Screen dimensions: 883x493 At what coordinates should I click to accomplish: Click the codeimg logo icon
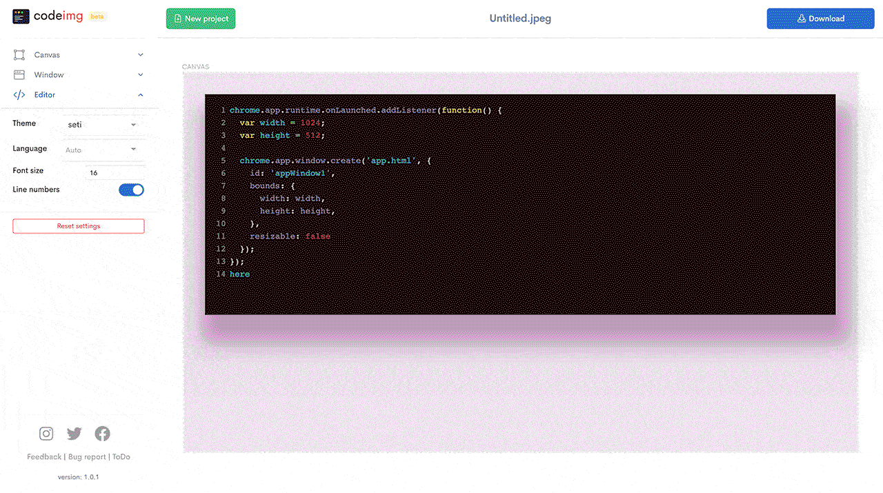pyautogui.click(x=21, y=17)
